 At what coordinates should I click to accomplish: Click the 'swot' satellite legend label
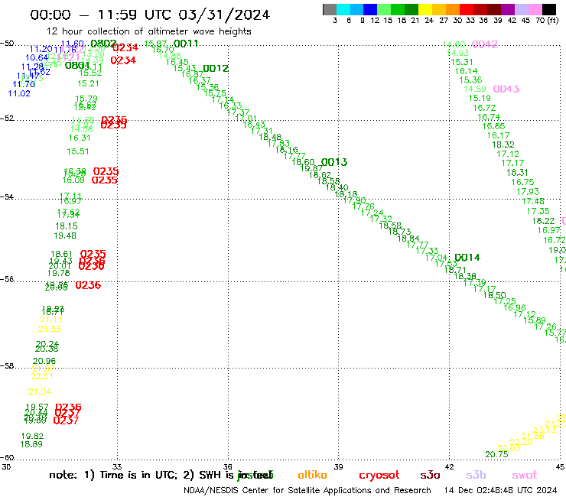click(525, 476)
